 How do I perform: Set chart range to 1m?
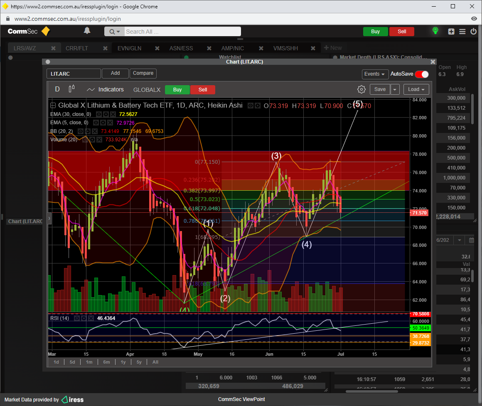coord(89,362)
